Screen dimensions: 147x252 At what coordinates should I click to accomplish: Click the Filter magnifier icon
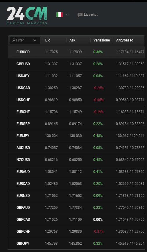coord(14,40)
